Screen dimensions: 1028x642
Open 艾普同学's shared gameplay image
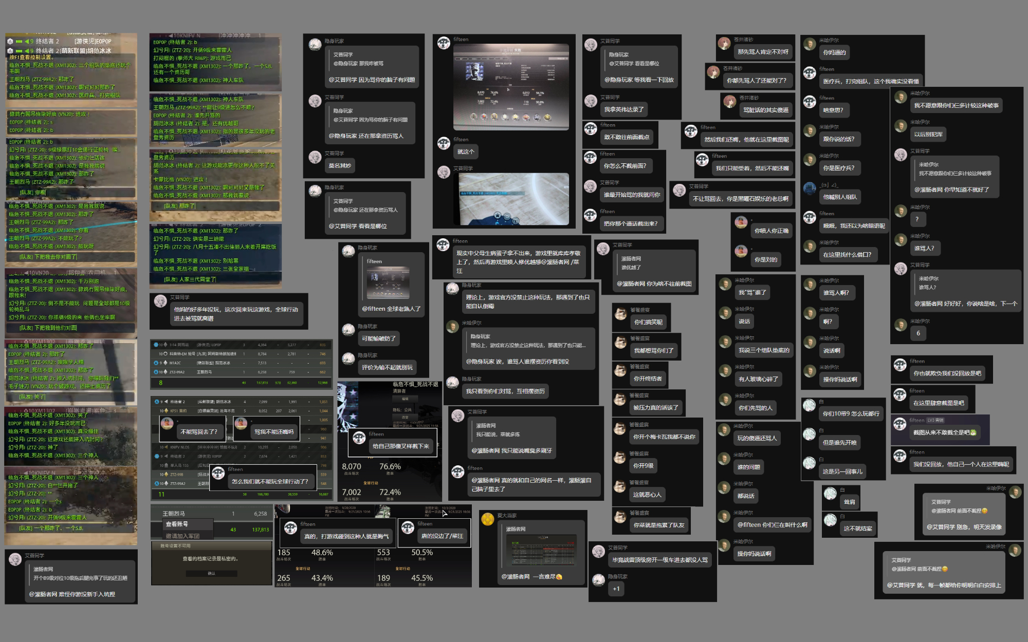513,199
